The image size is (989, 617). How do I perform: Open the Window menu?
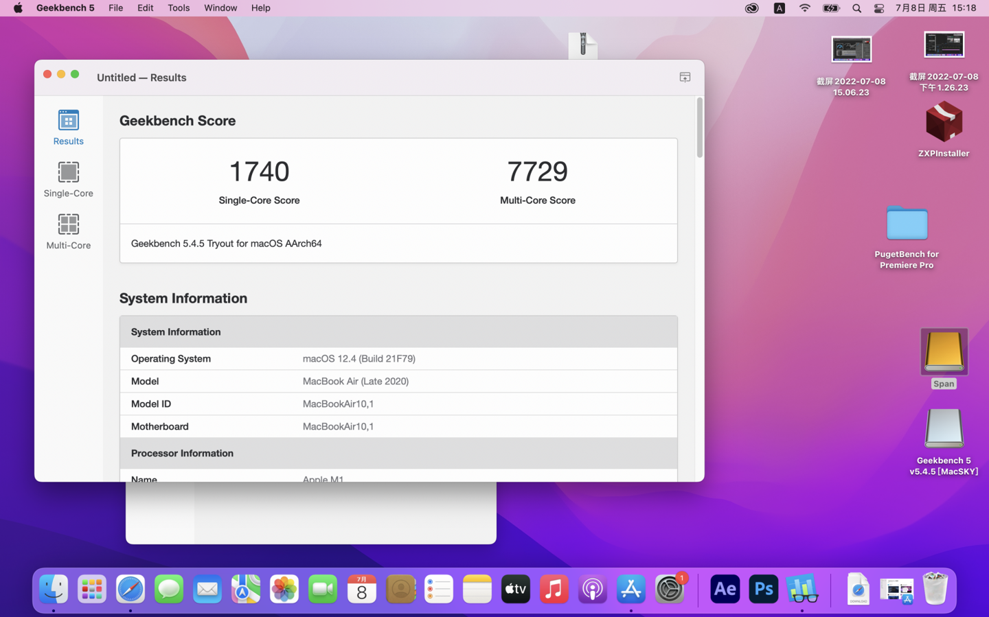tap(220, 8)
